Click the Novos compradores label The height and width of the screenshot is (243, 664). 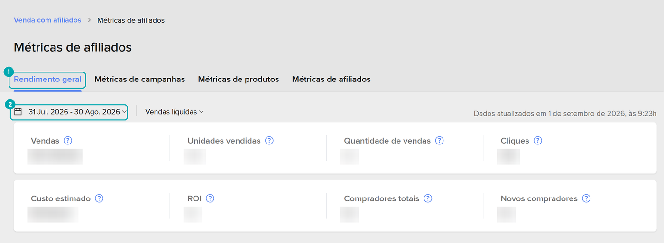(539, 198)
